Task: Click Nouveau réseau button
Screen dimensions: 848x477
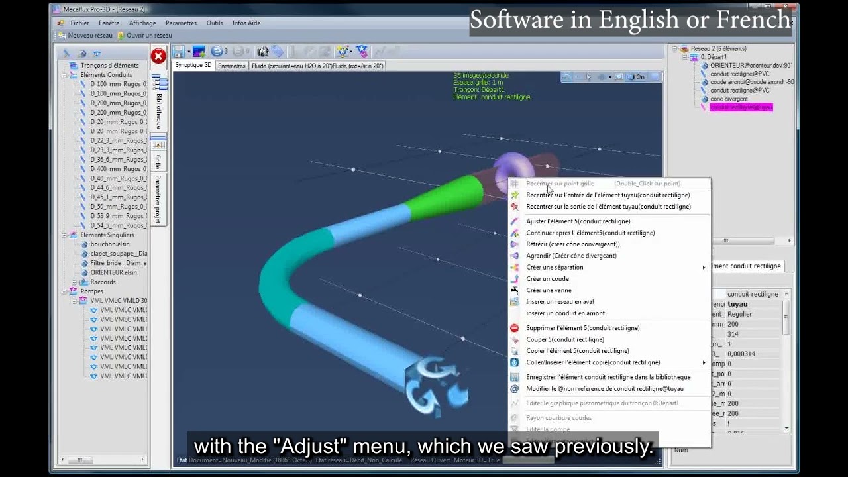Action: click(85, 36)
